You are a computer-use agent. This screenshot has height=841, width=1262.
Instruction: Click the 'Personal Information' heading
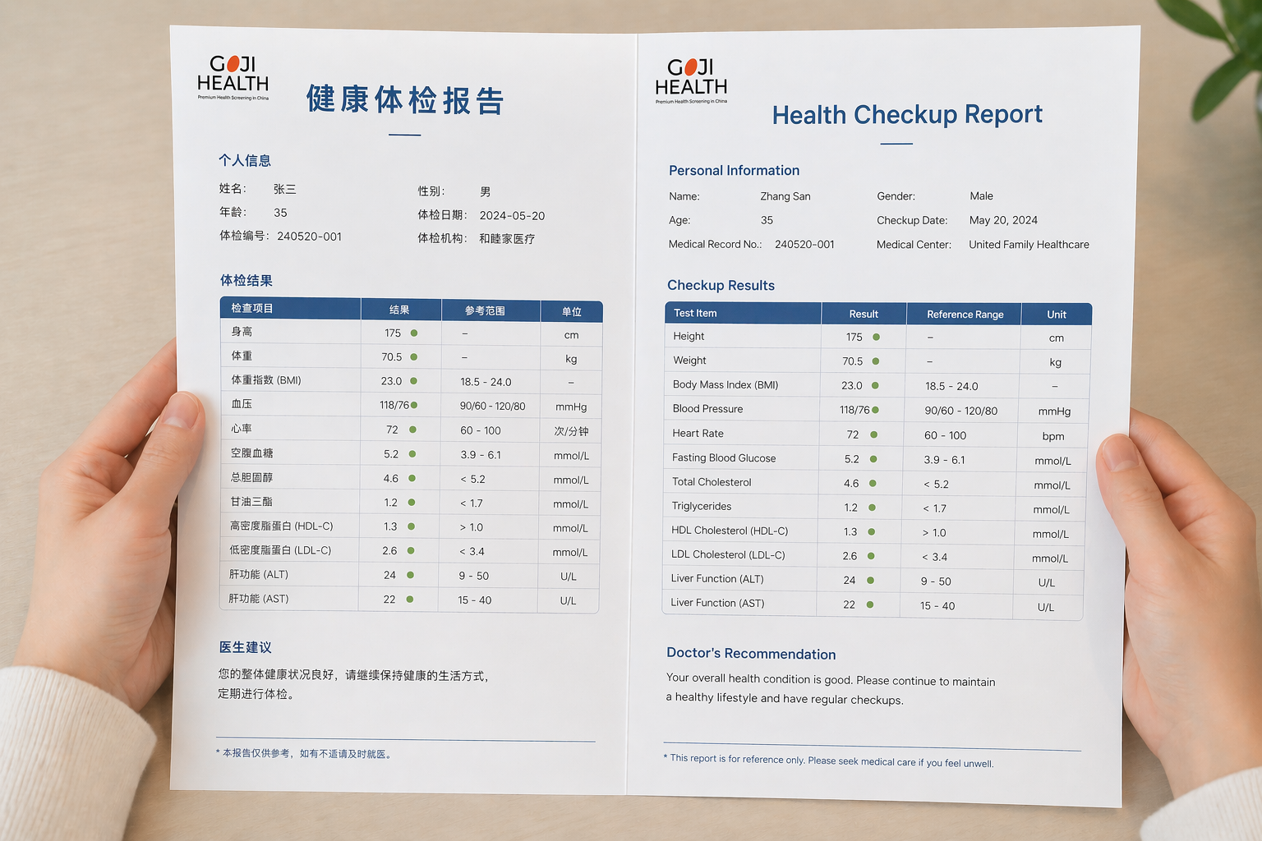(734, 170)
